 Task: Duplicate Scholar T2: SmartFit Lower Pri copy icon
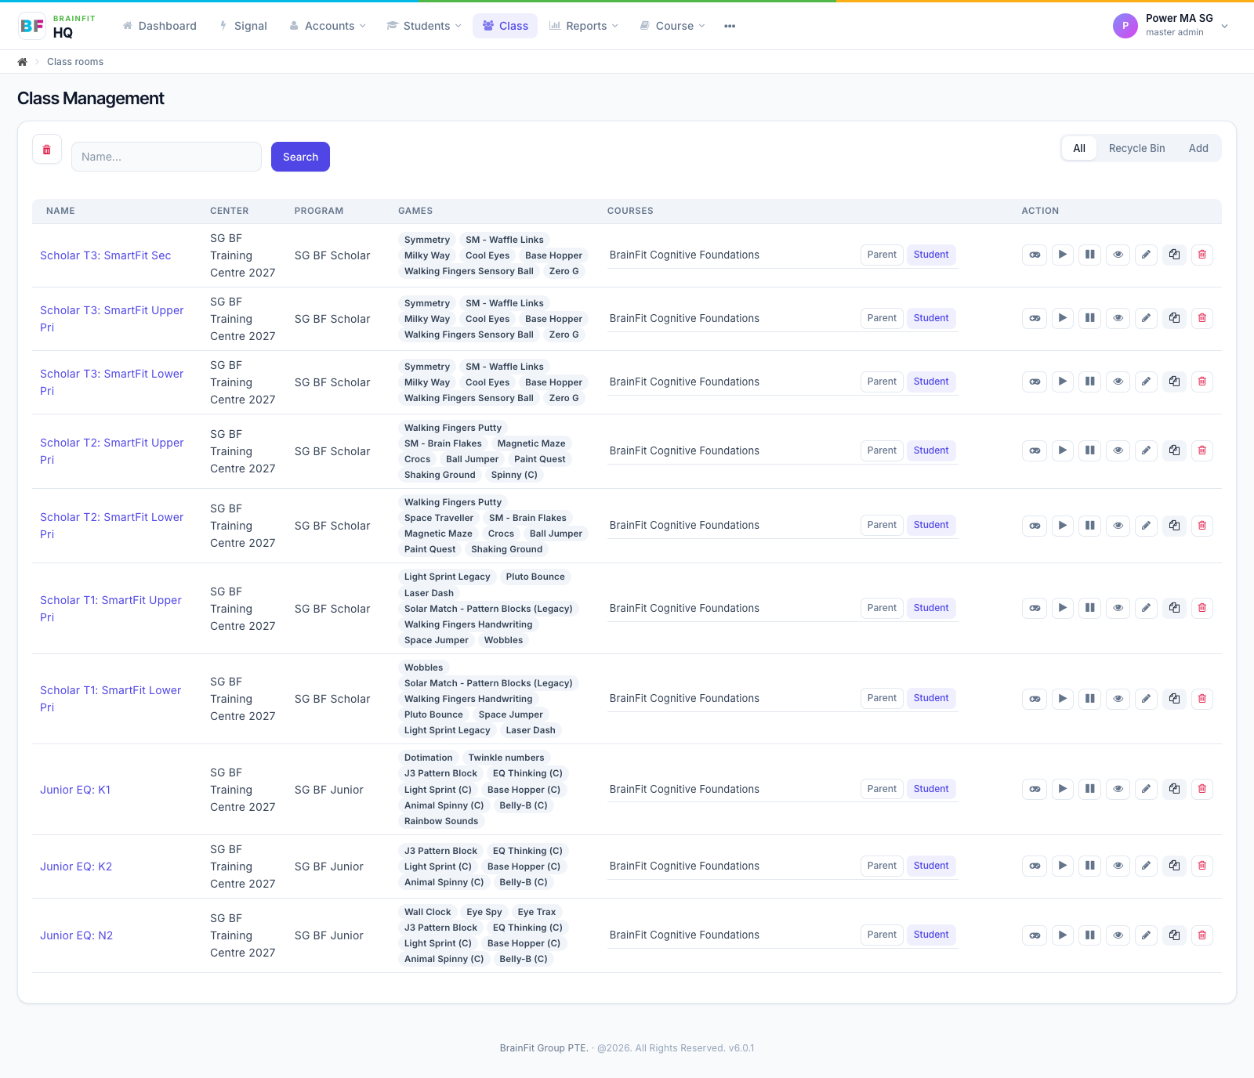coord(1174,525)
